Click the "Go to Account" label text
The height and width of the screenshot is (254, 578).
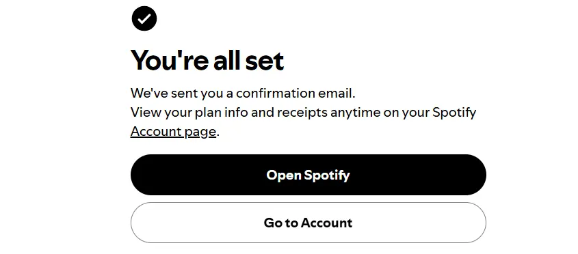(x=308, y=223)
